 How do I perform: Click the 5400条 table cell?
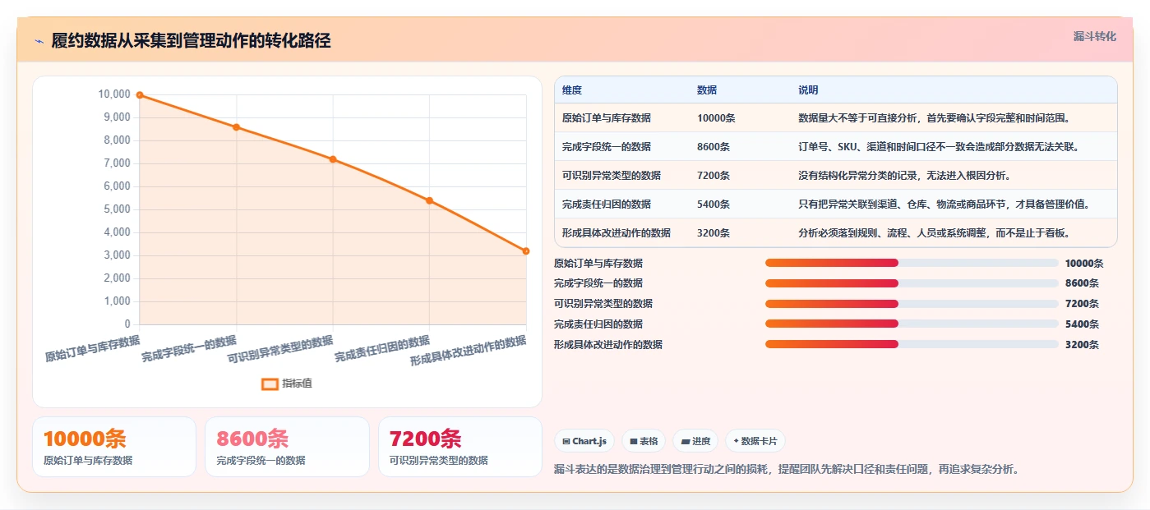714,204
